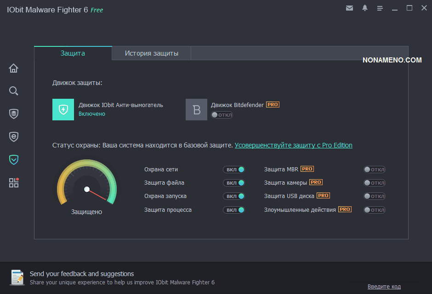Select the Защита tab
This screenshot has width=432, height=294.
(x=73, y=53)
